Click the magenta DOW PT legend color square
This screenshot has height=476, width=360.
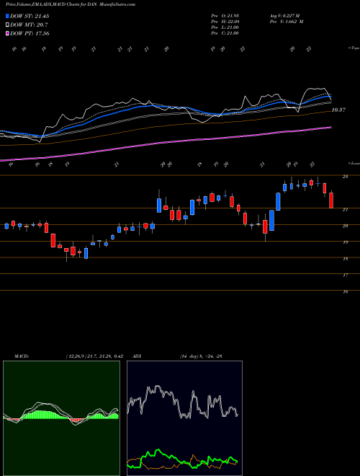[8, 33]
